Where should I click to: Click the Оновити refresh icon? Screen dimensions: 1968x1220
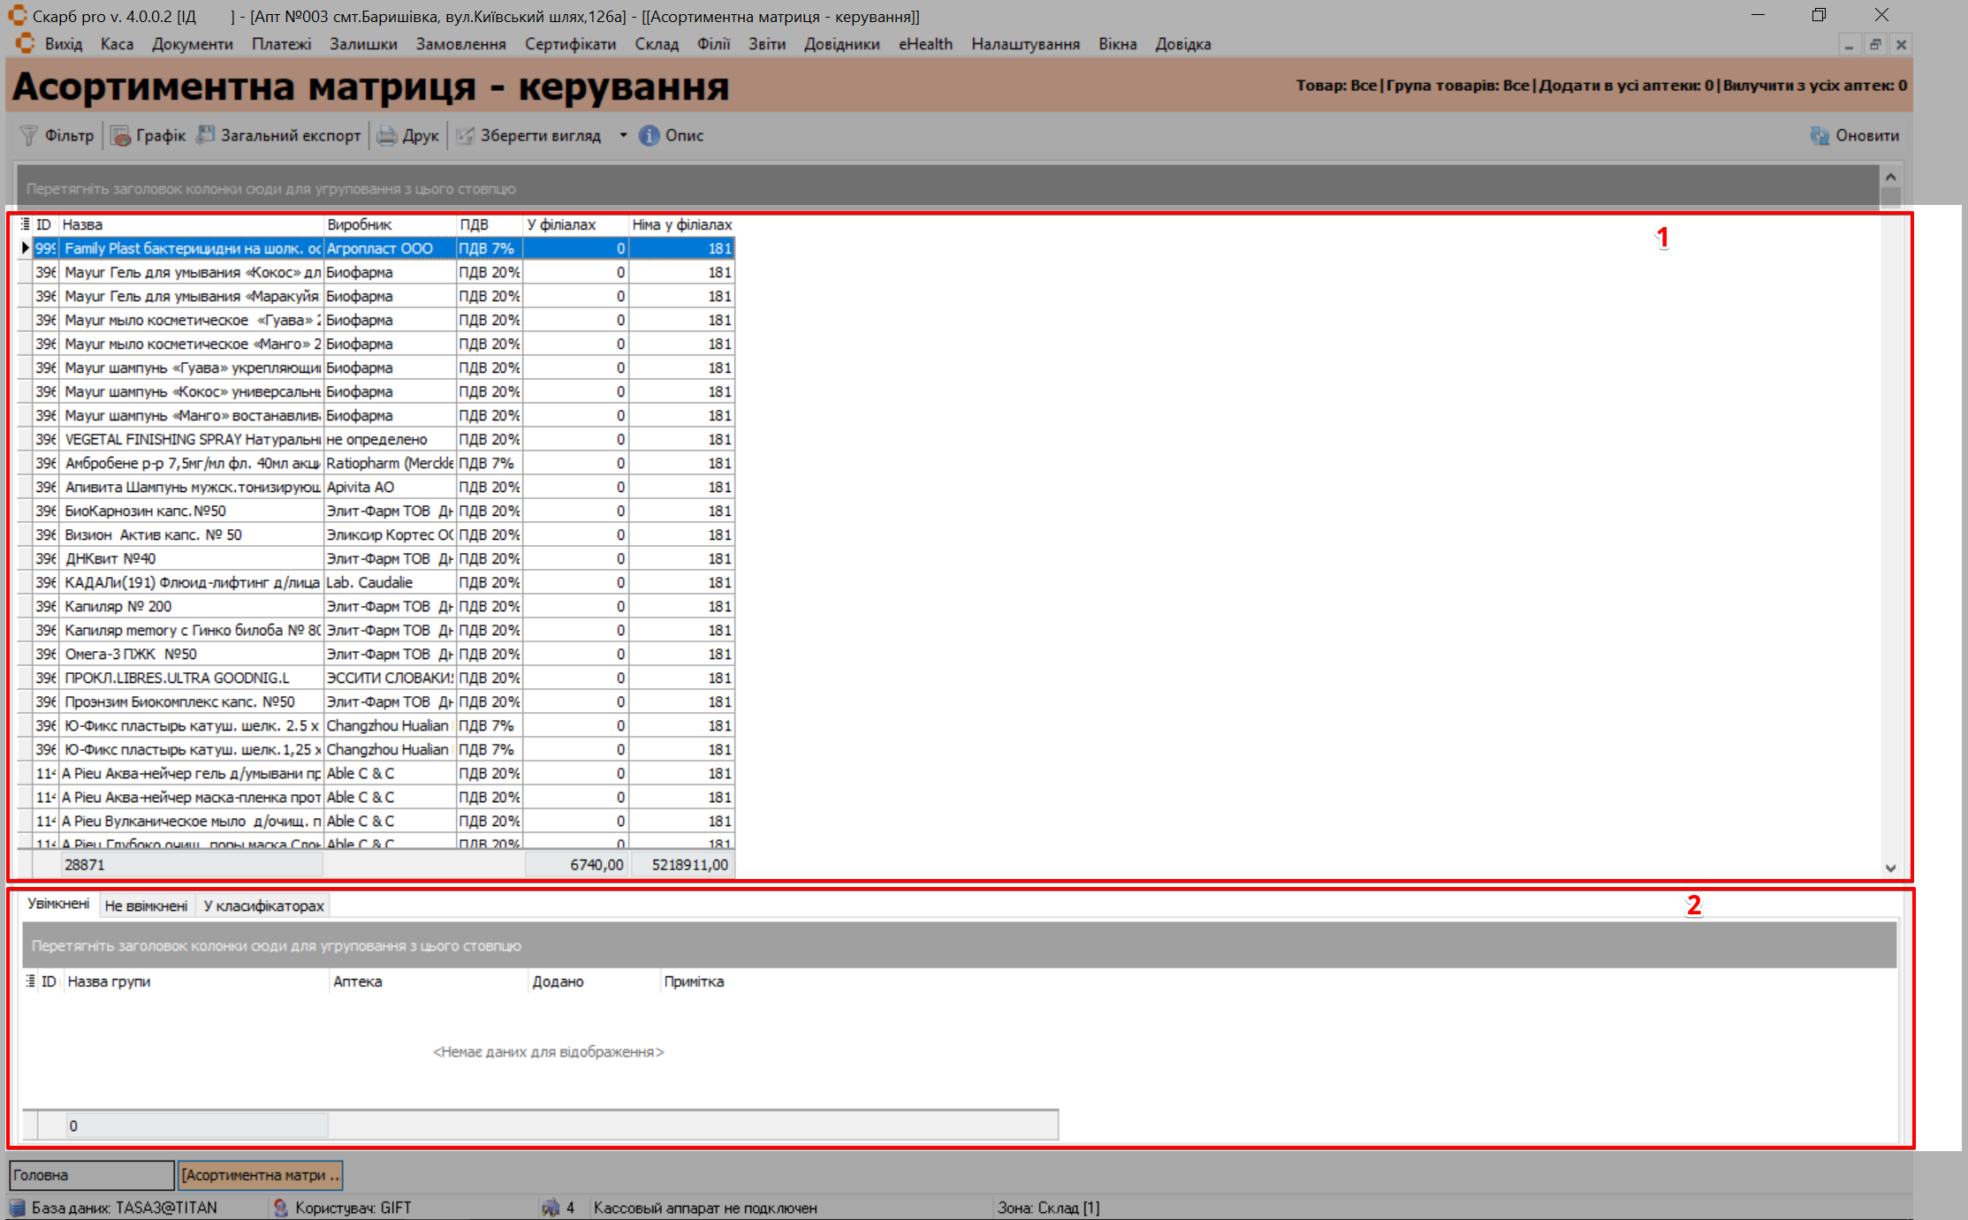(1820, 135)
